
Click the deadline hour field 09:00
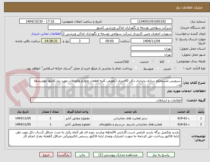[x=110, y=41]
